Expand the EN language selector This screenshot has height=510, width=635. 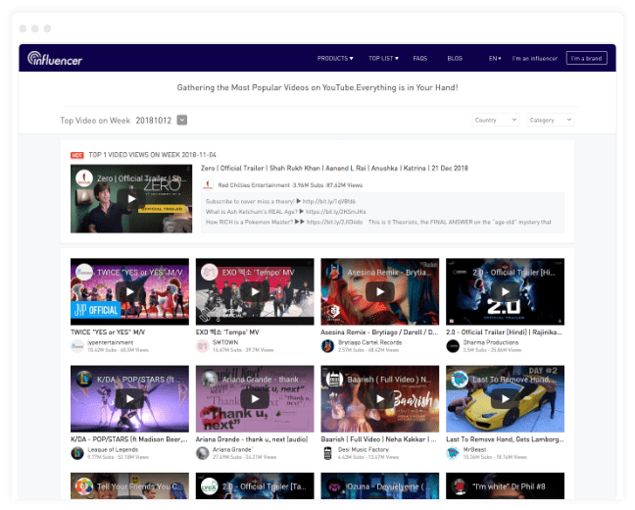pyautogui.click(x=495, y=59)
